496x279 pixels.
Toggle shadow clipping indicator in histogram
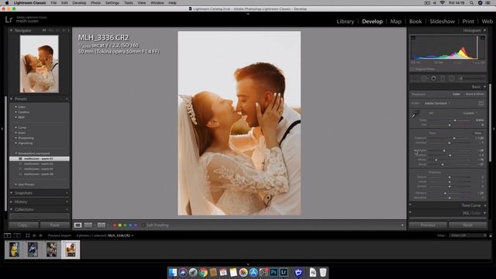(413, 38)
